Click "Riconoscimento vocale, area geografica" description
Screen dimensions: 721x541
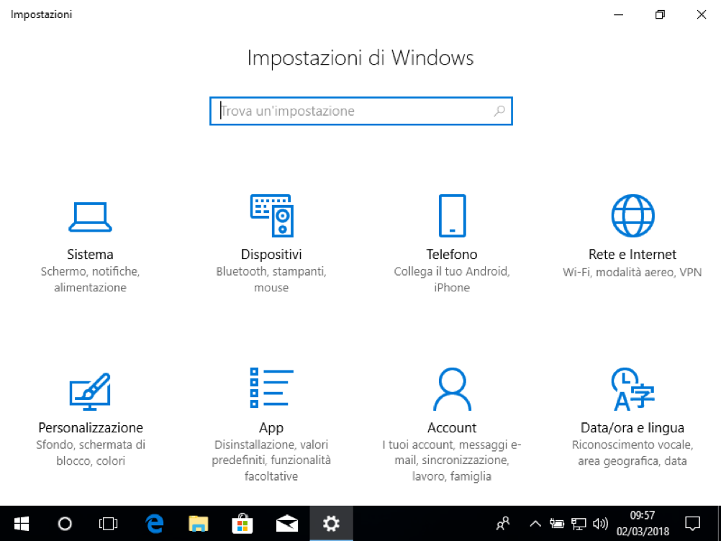coord(632,453)
